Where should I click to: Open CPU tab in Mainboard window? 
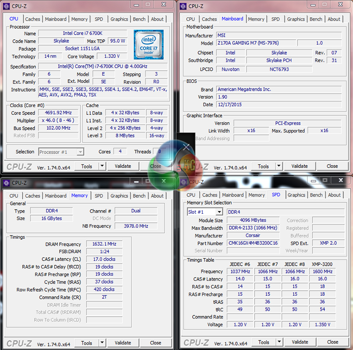[x=190, y=19]
